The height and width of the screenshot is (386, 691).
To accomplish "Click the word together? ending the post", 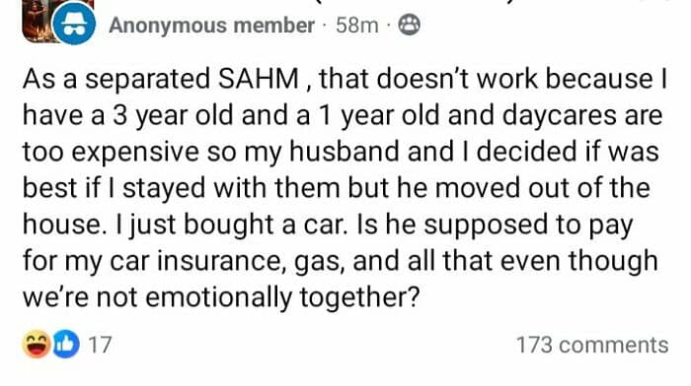I will click(x=359, y=298).
